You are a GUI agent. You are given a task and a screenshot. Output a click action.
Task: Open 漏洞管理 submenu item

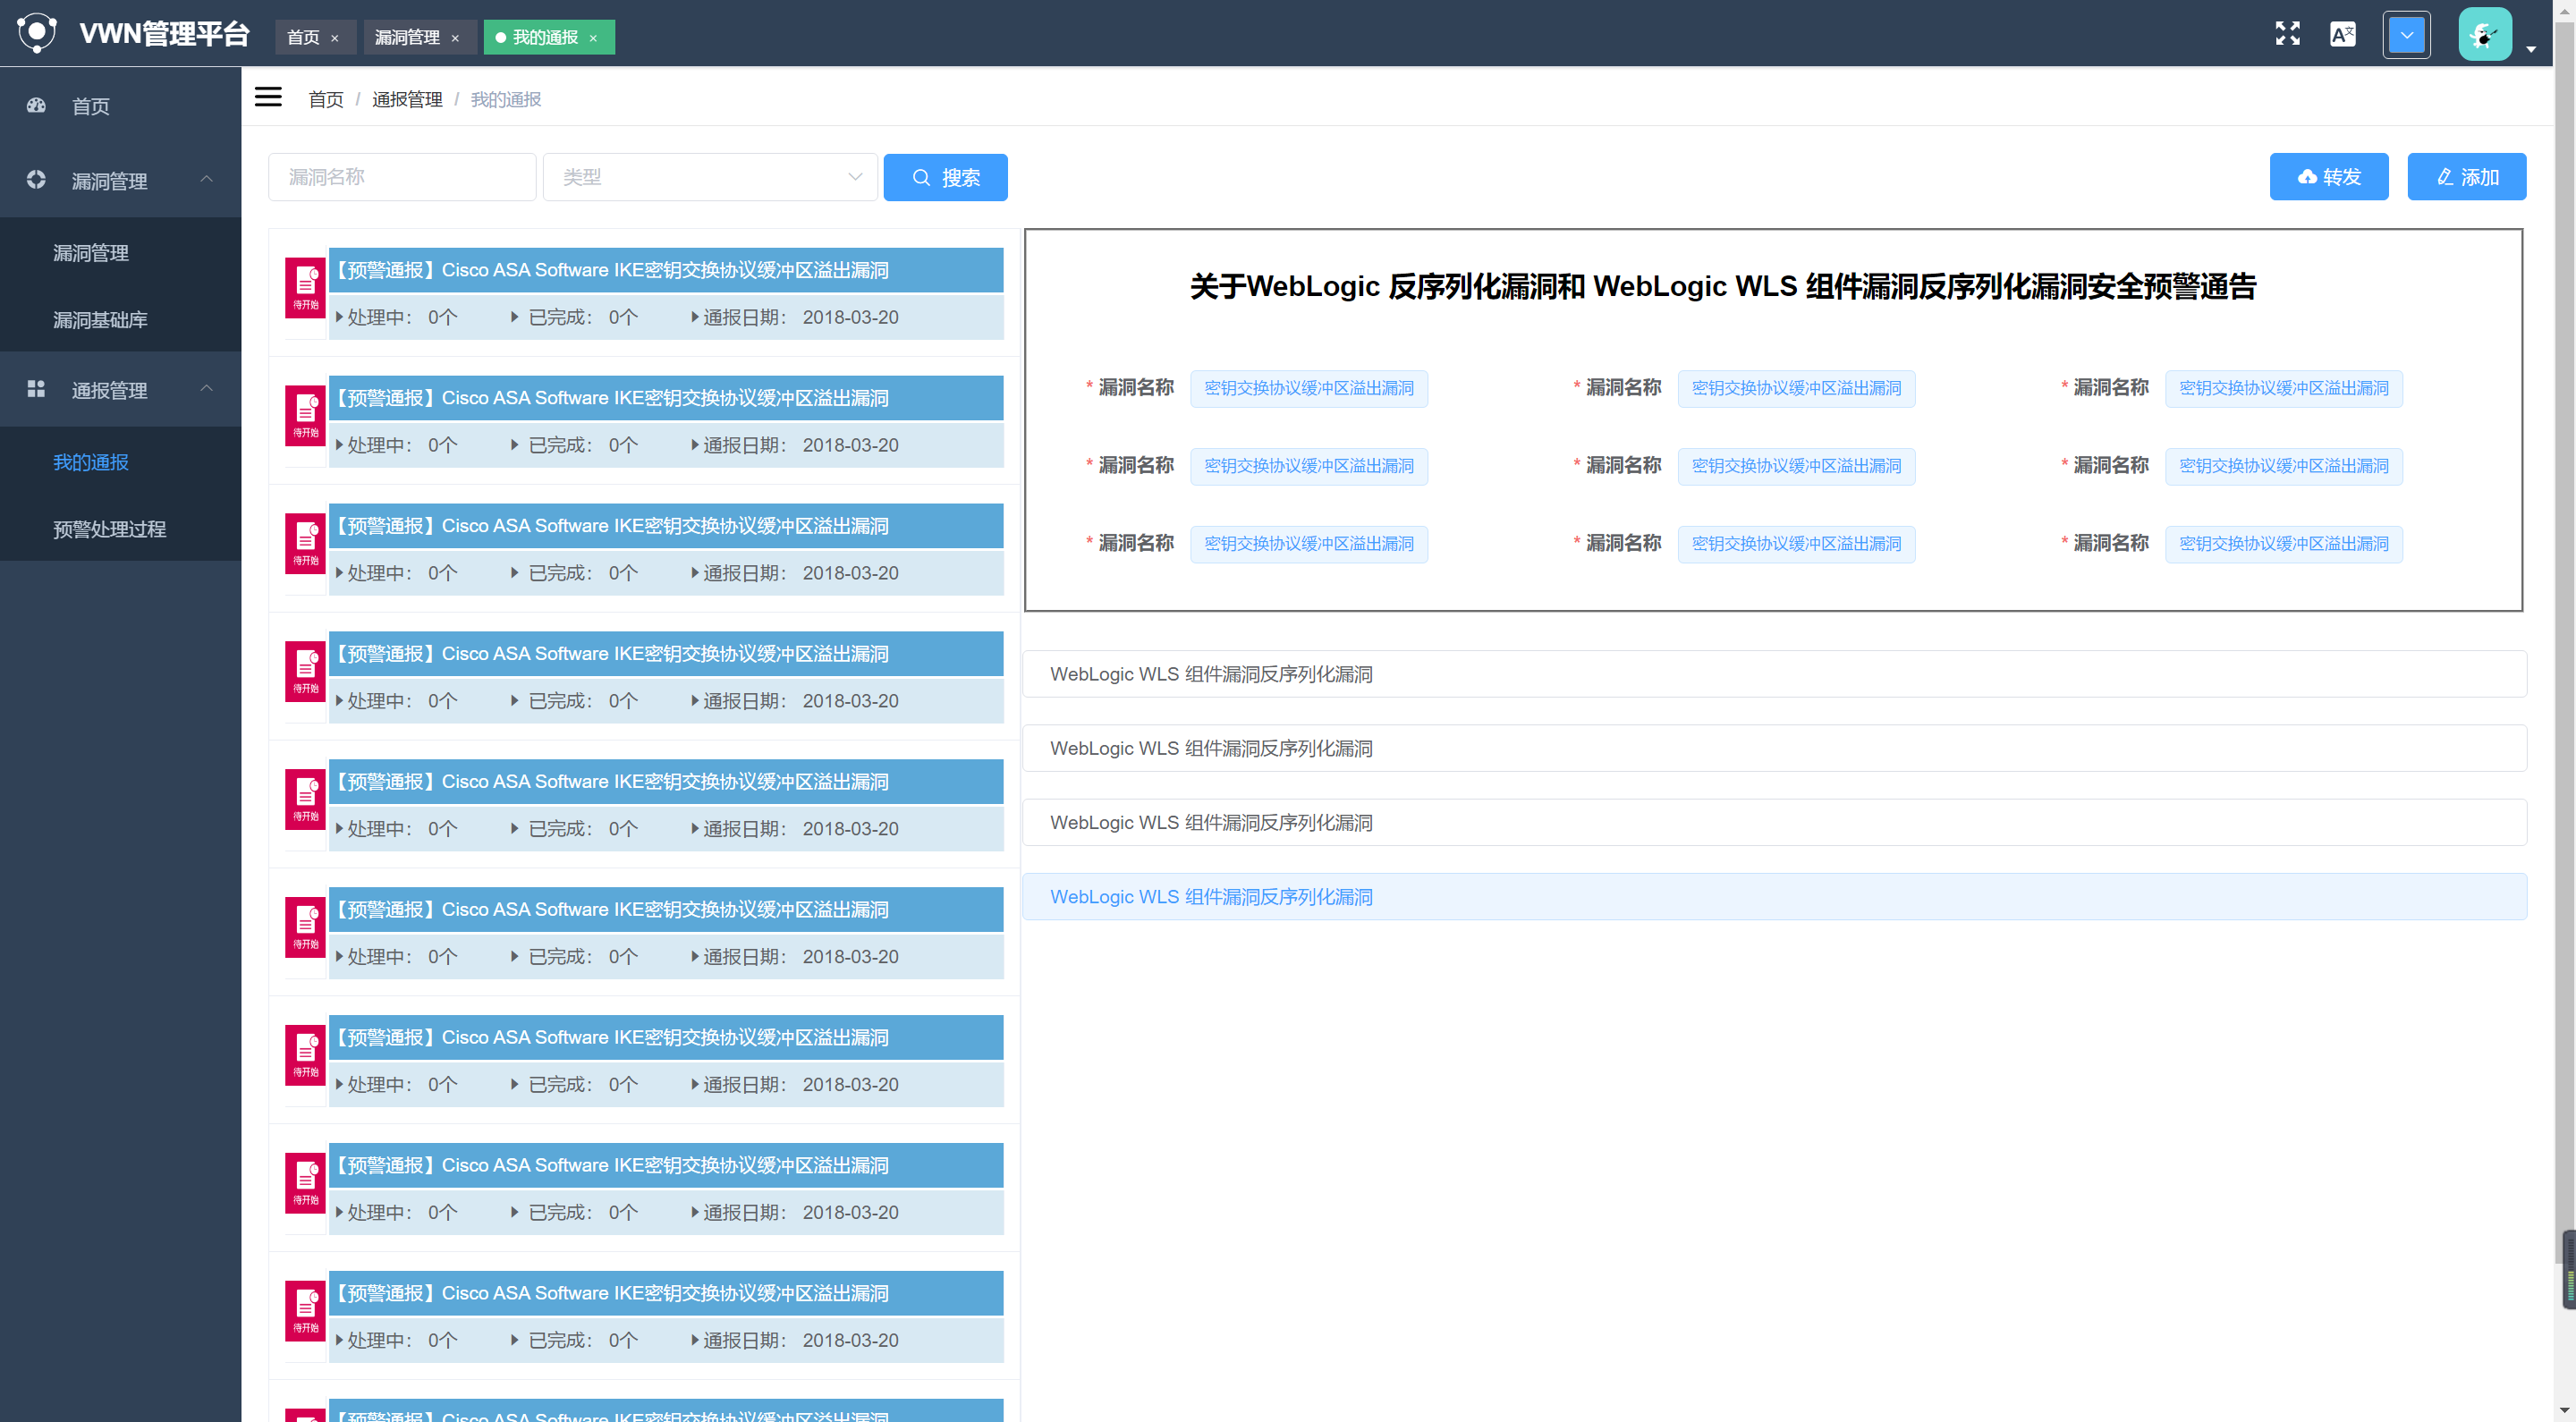(x=91, y=253)
